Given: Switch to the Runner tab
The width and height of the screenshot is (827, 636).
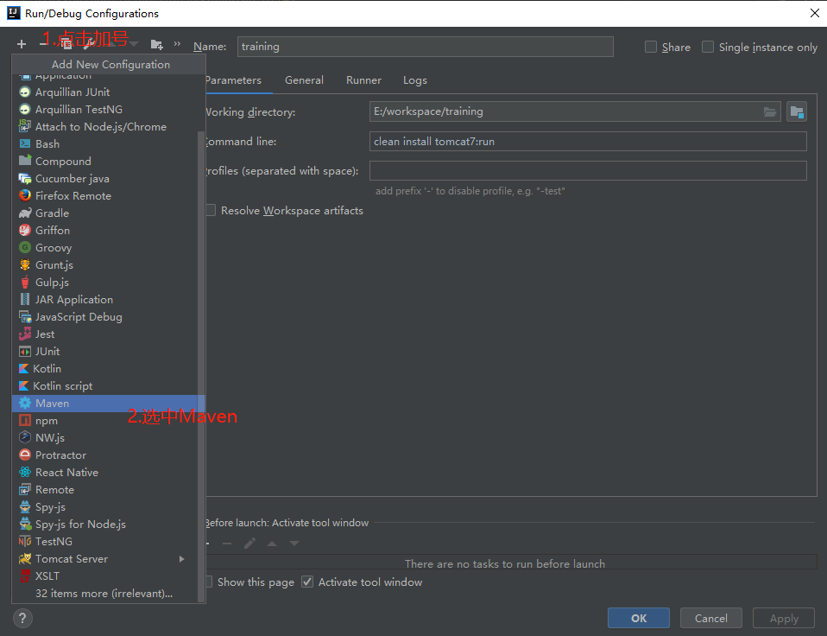Looking at the screenshot, I should pyautogui.click(x=363, y=79).
